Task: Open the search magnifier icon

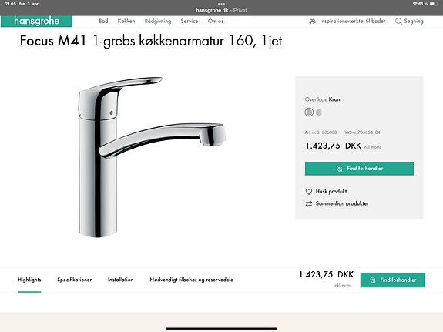Action: (x=398, y=22)
